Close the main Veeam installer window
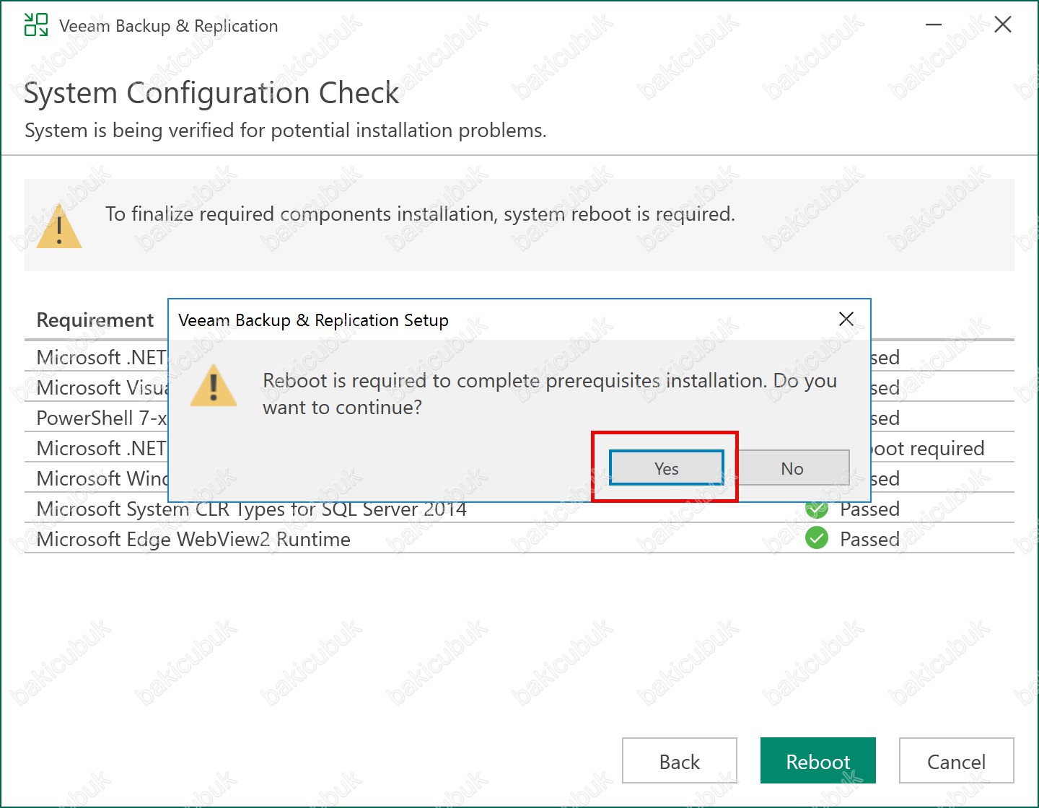Image resolution: width=1039 pixels, height=808 pixels. pyautogui.click(x=1002, y=25)
